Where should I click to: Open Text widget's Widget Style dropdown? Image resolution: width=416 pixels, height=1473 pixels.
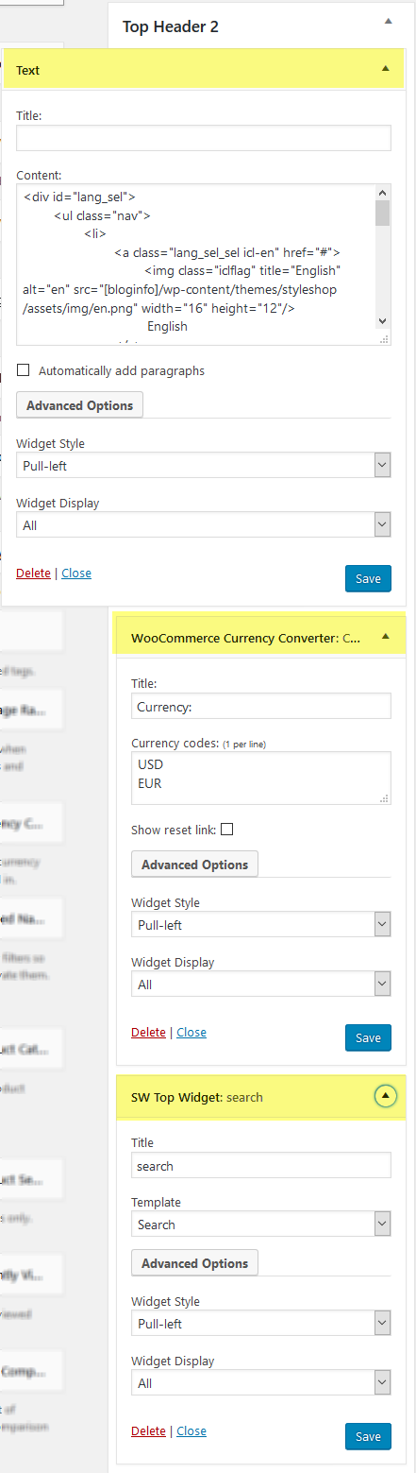[x=204, y=465]
